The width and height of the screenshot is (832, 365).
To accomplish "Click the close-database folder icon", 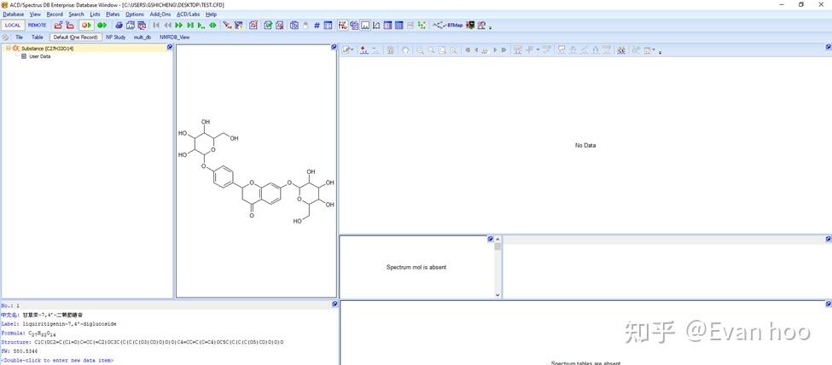I will tap(69, 25).
